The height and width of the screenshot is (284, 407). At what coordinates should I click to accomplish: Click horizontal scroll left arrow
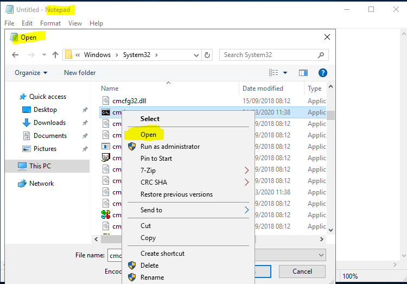click(96, 239)
